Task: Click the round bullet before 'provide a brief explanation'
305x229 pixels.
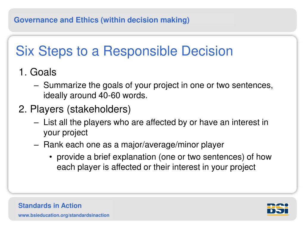Action: tap(51, 157)
